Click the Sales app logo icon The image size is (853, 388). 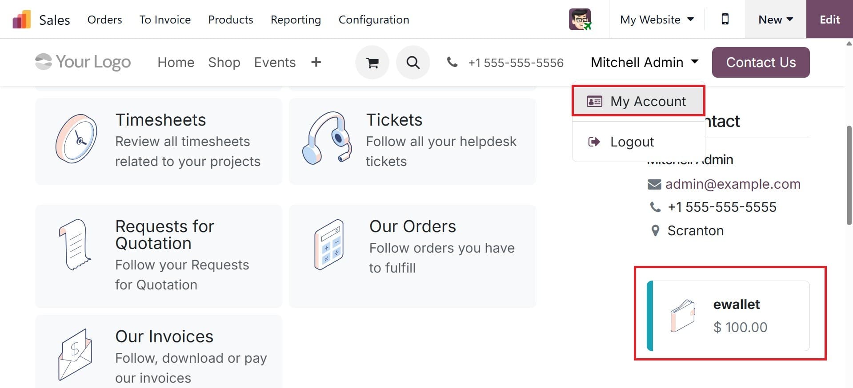(x=21, y=20)
